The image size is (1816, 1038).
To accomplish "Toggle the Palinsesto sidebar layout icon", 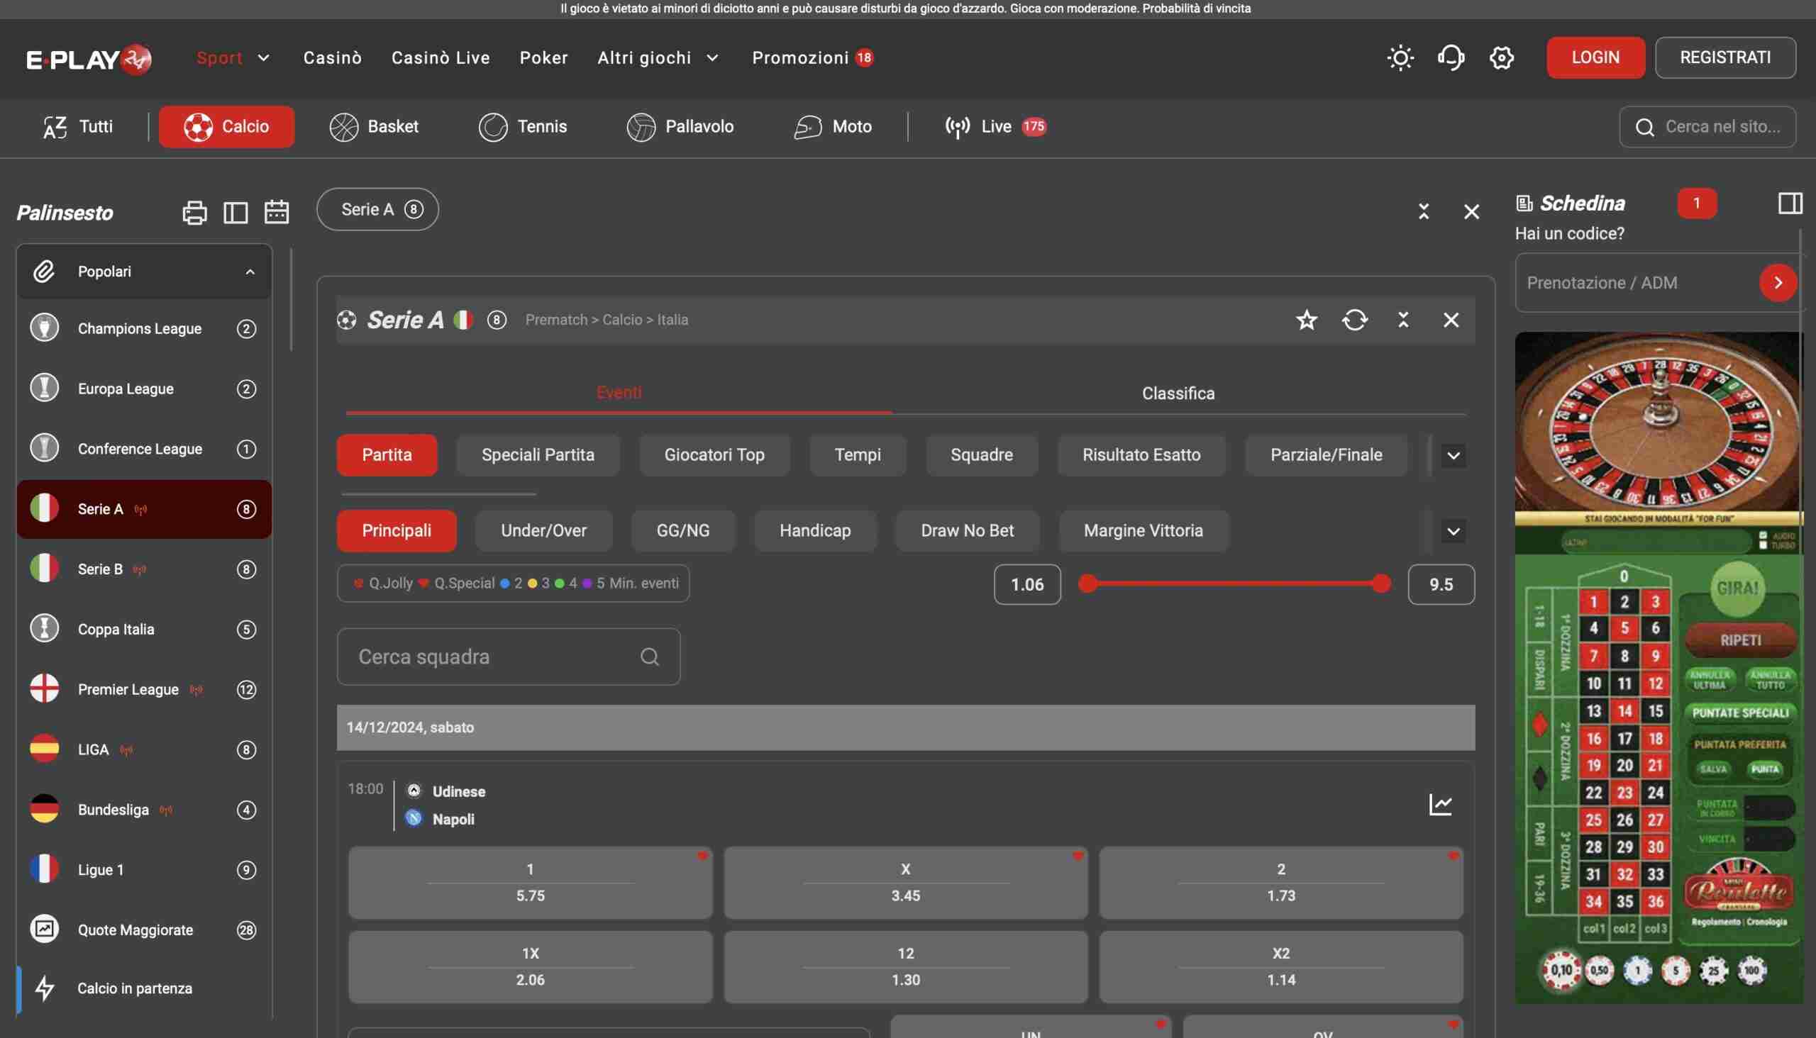I will tap(236, 213).
